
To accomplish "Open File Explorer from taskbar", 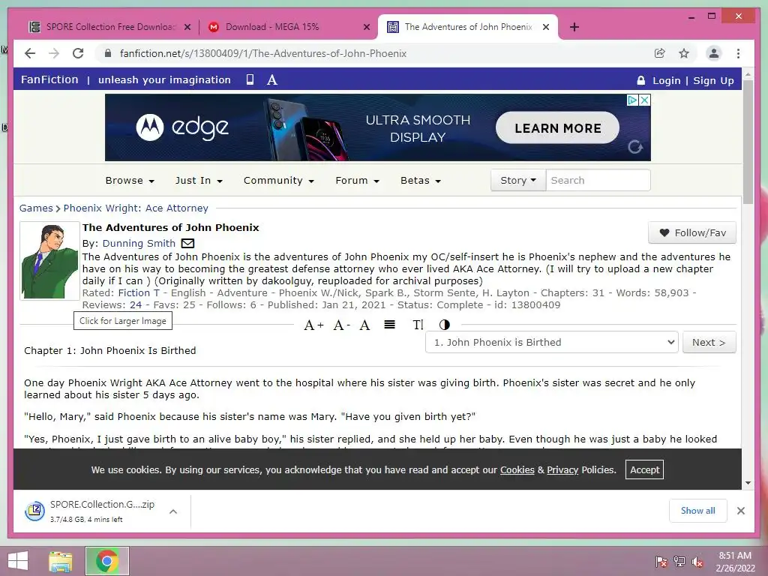I will (x=60, y=561).
